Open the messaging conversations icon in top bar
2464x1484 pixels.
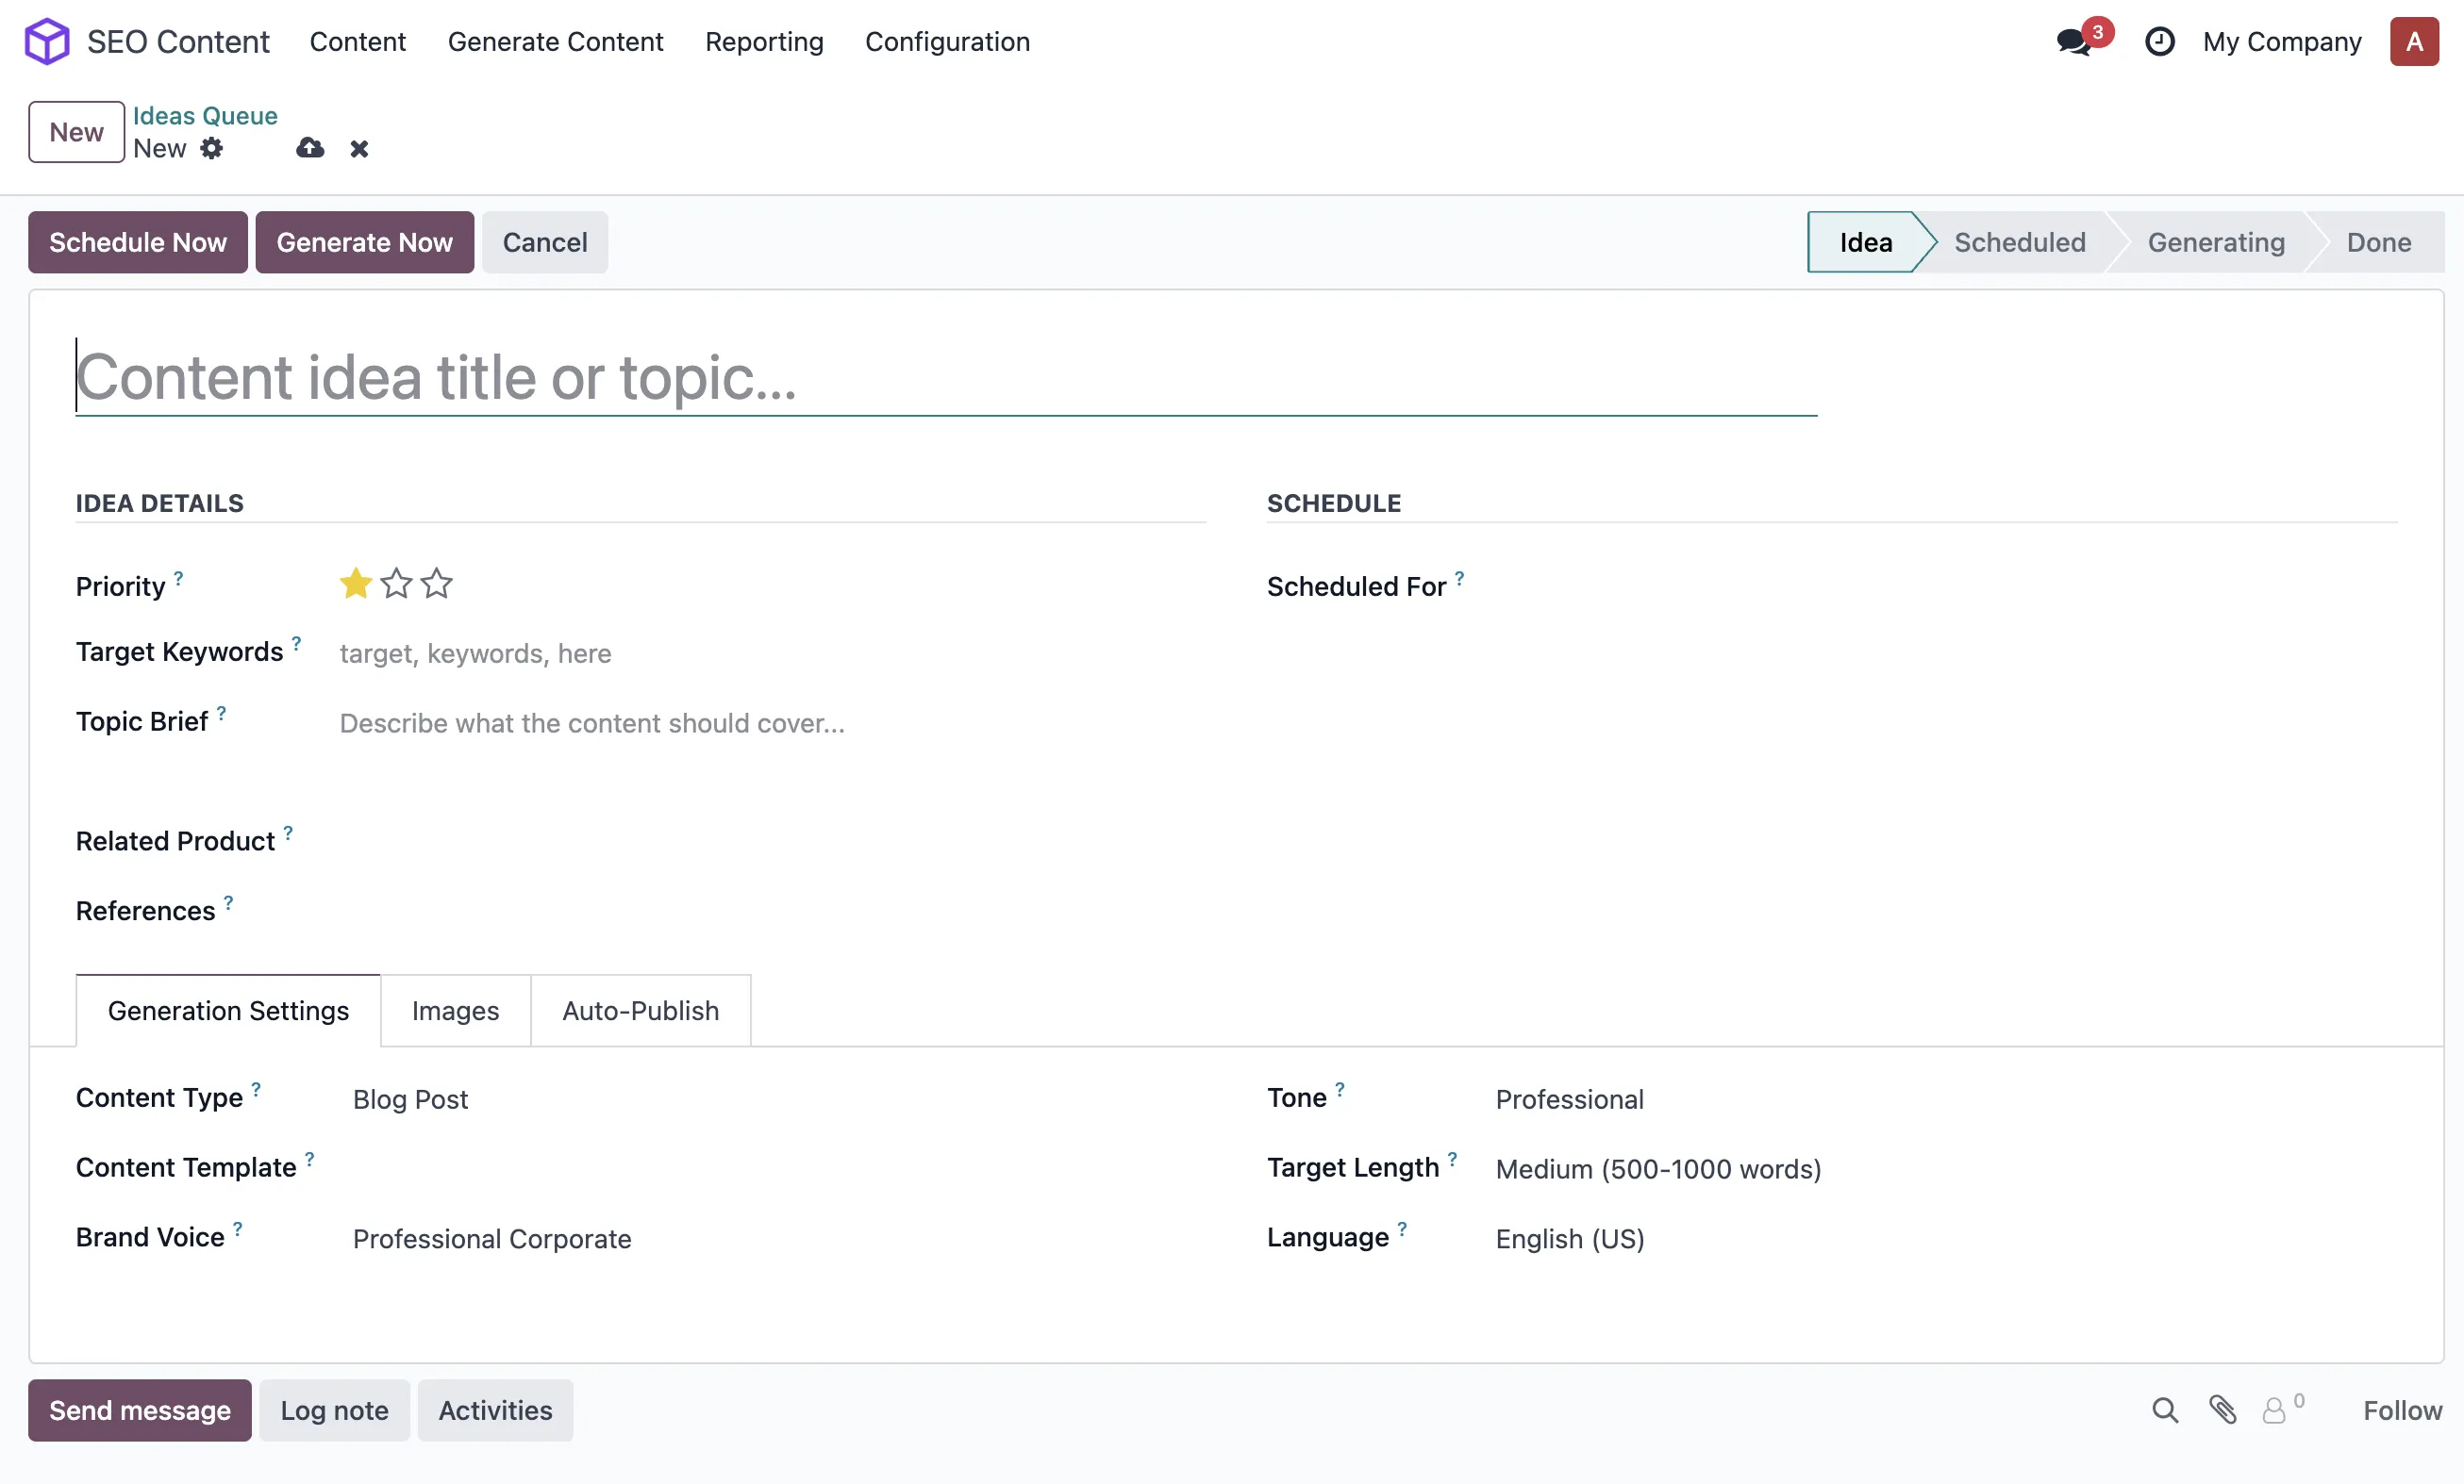[x=2072, y=42]
